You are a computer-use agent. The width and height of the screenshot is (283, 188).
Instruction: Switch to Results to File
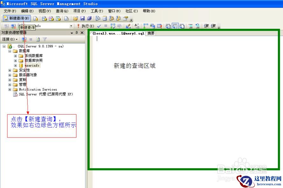click(182, 26)
